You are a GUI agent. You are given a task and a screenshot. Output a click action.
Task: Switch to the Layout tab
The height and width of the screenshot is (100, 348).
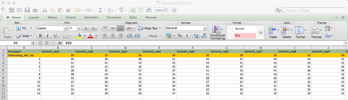pos(34,17)
